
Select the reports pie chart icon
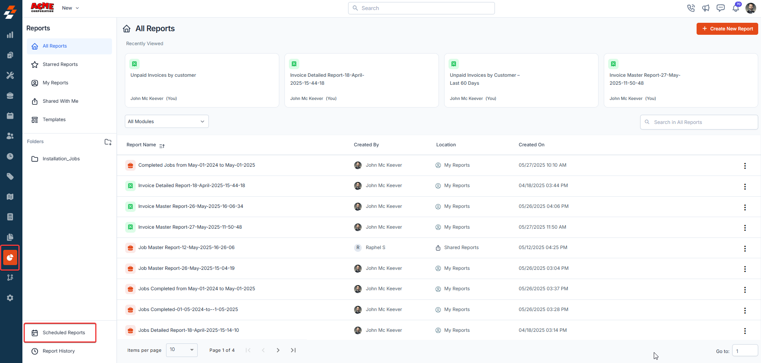pos(10,257)
